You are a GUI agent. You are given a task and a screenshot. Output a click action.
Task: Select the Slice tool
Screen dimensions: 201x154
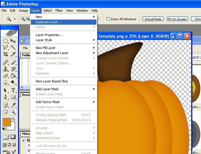13,54
